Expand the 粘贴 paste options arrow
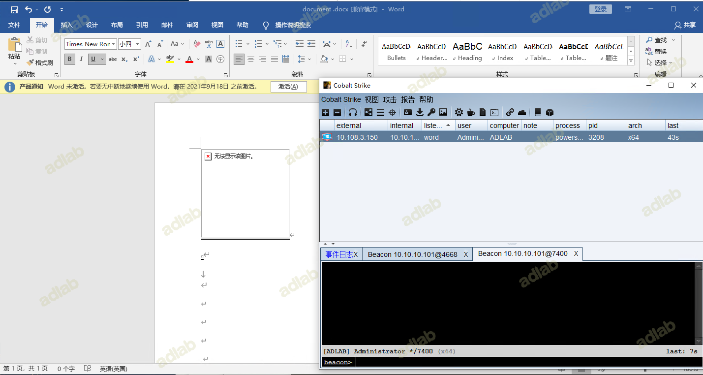The width and height of the screenshot is (703, 375). point(14,64)
